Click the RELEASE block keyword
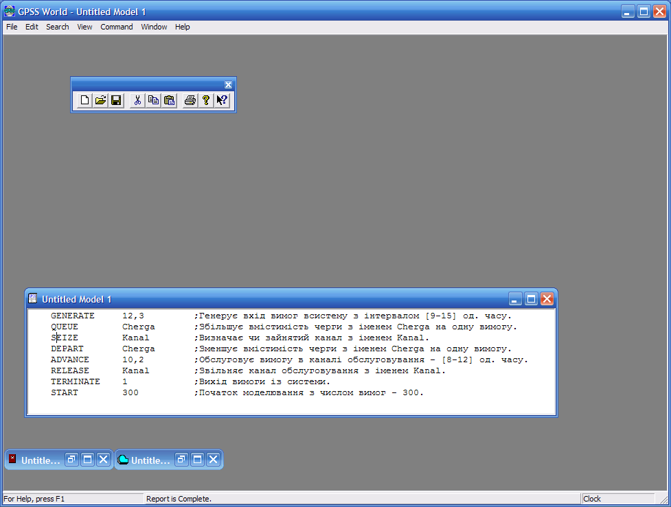This screenshot has height=507, width=671. [x=70, y=370]
